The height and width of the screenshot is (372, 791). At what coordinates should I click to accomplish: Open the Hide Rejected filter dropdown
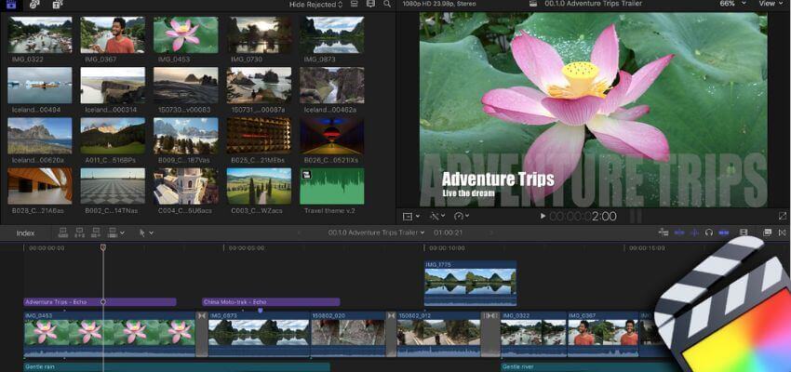point(315,4)
